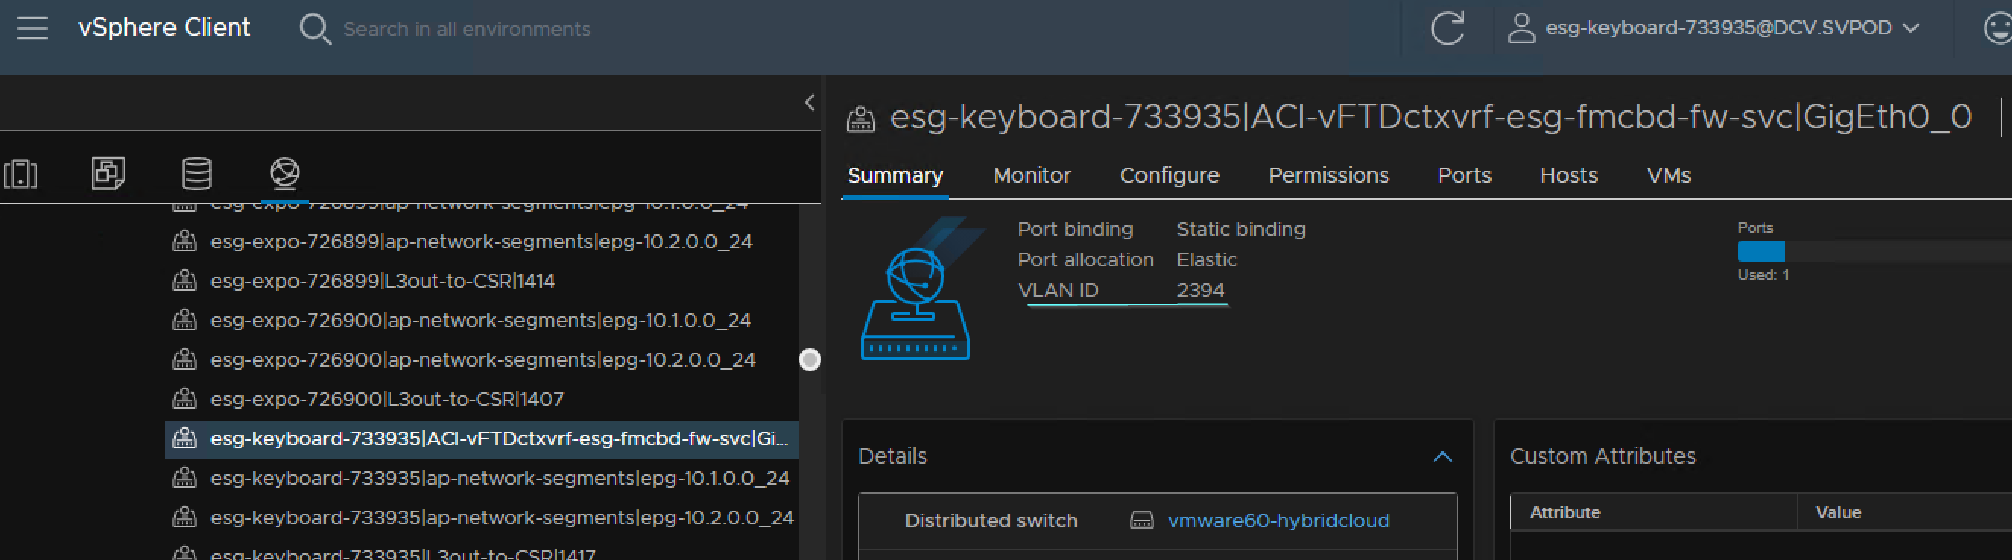The image size is (2012, 560).
Task: Switch to Hosts and Clusters inventory view
Action: tap(21, 173)
